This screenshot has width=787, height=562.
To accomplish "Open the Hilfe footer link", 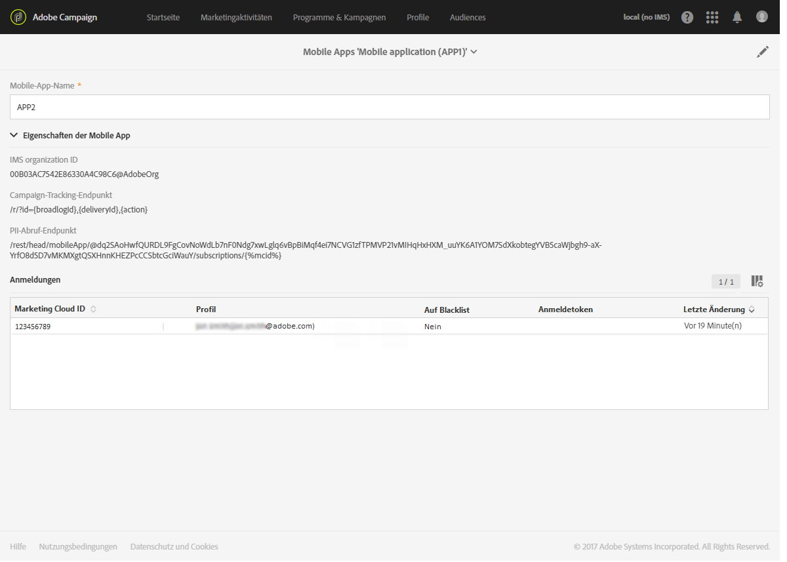I will coord(18,547).
